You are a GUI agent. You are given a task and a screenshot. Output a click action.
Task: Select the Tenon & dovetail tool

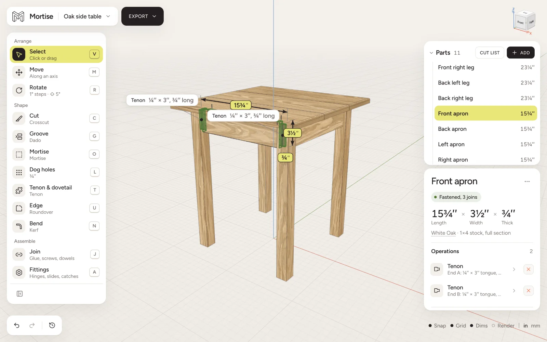click(x=56, y=190)
